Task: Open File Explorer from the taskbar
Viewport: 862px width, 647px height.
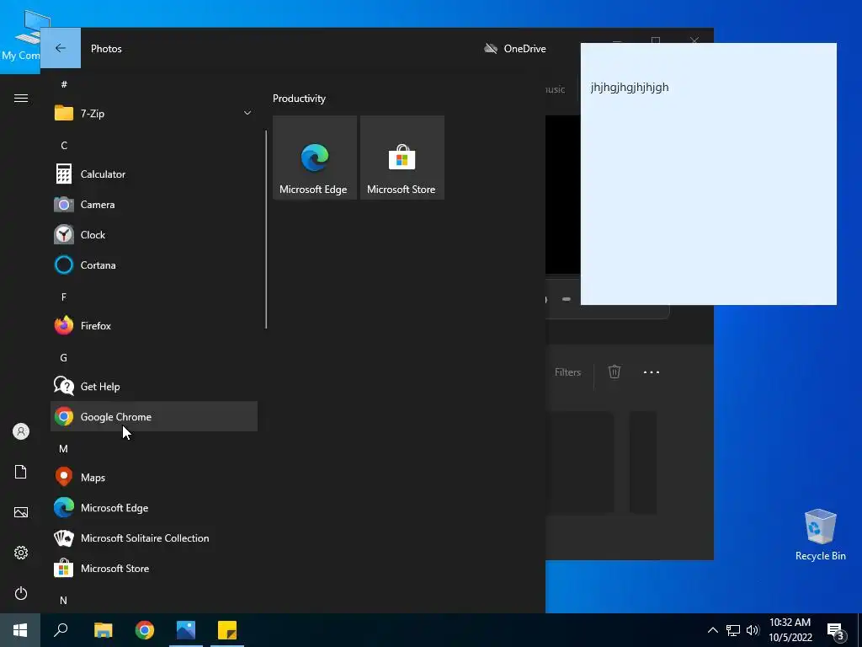Action: pos(103,630)
